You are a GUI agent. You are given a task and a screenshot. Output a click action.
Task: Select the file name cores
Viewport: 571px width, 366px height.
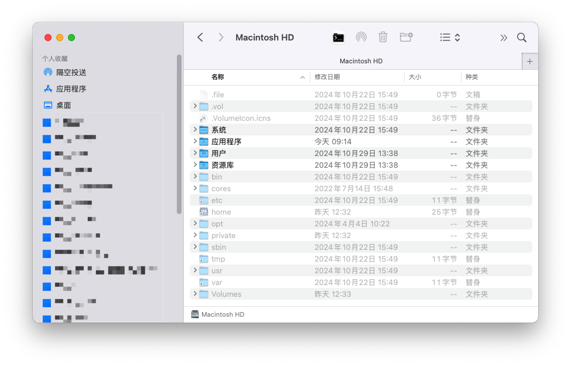click(221, 188)
